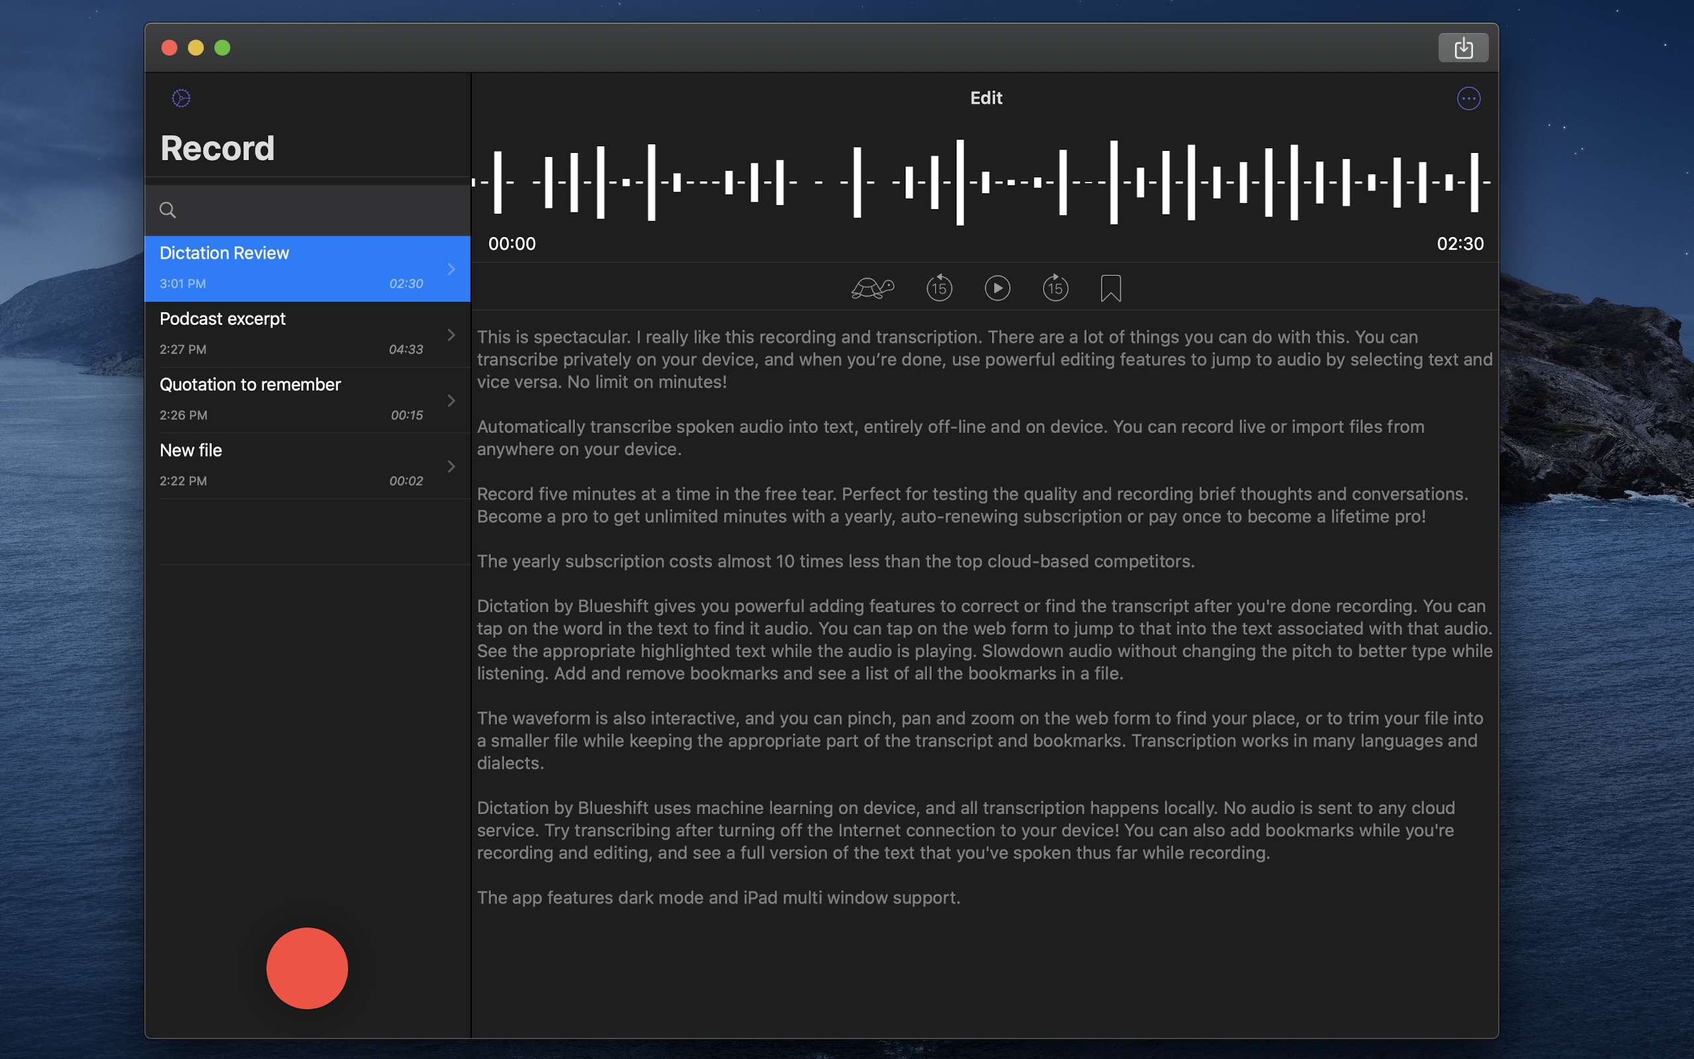Viewport: 1694px width, 1059px height.
Task: Toggle slow playback with the turtle icon
Action: pyautogui.click(x=872, y=288)
